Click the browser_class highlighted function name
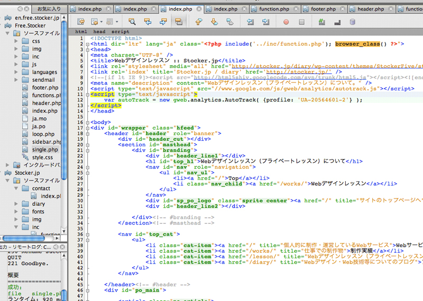The width and height of the screenshot is (423, 301). [x=357, y=44]
